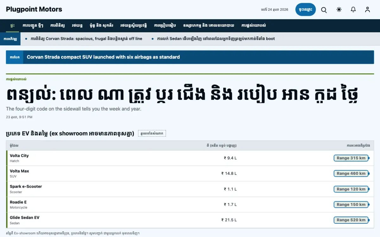Select the Volta Max model name

tap(19, 171)
